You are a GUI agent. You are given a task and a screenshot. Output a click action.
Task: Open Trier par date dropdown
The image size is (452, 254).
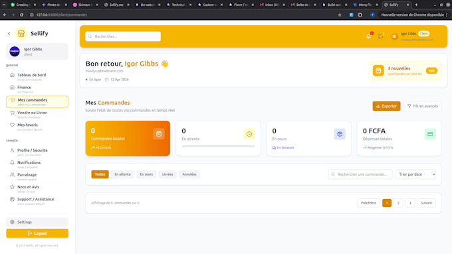point(415,174)
